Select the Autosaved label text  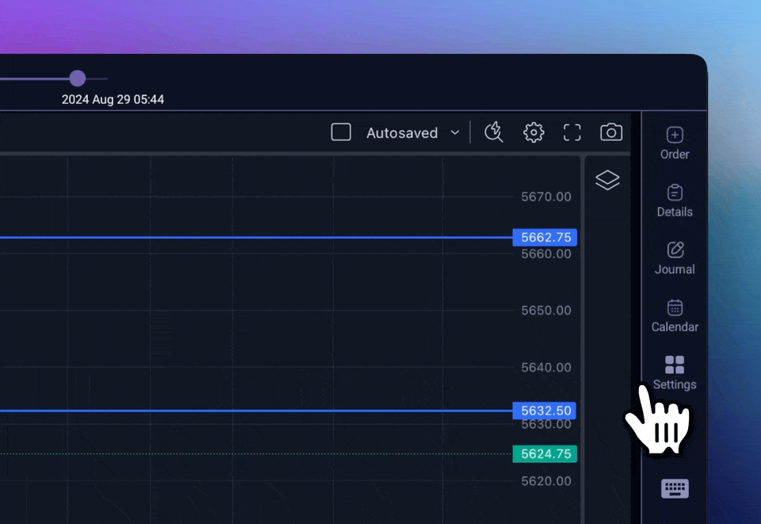coord(402,133)
